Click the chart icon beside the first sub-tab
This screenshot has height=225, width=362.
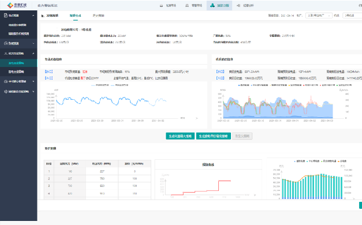pyautogui.click(x=43, y=16)
